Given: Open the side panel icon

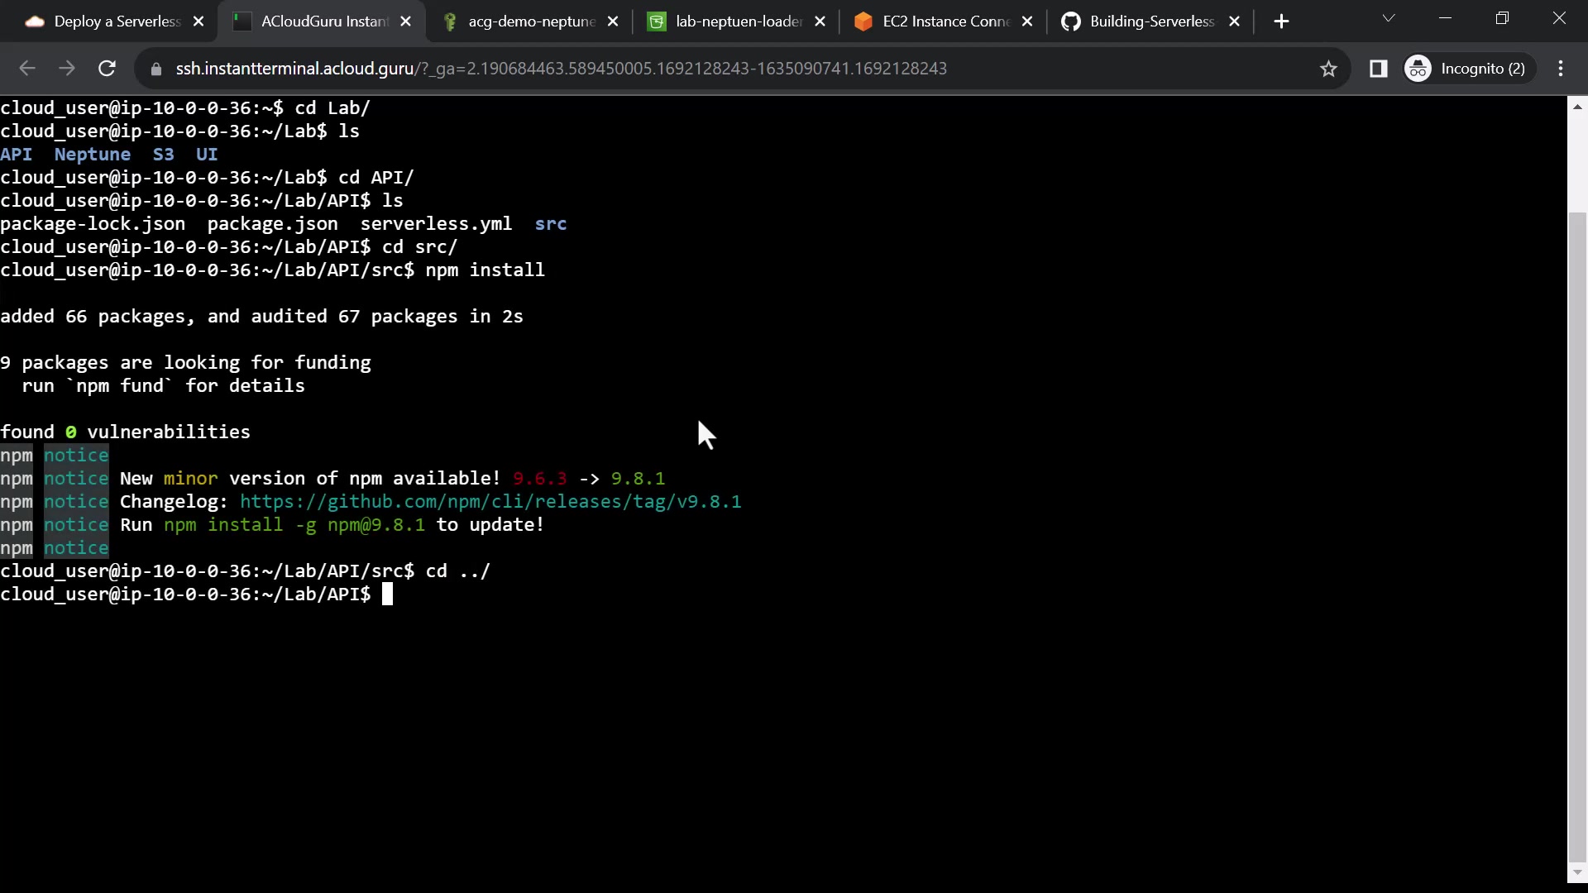Looking at the screenshot, I should pyautogui.click(x=1378, y=69).
